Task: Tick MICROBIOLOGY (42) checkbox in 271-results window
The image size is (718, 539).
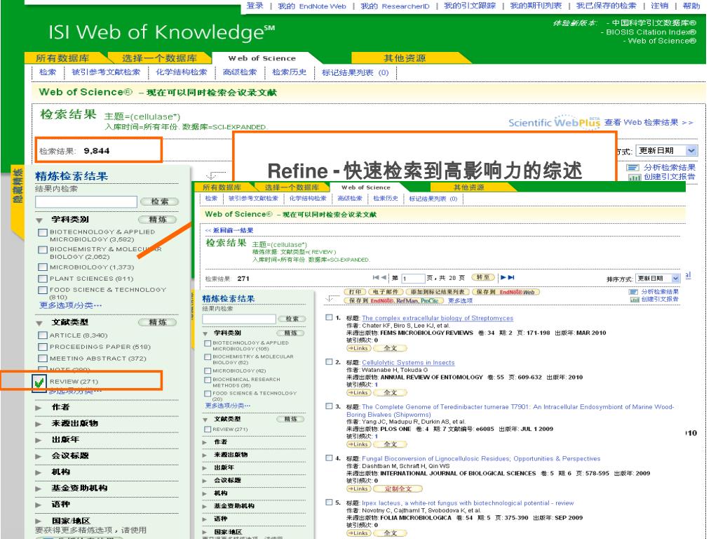Action: pyautogui.click(x=208, y=371)
